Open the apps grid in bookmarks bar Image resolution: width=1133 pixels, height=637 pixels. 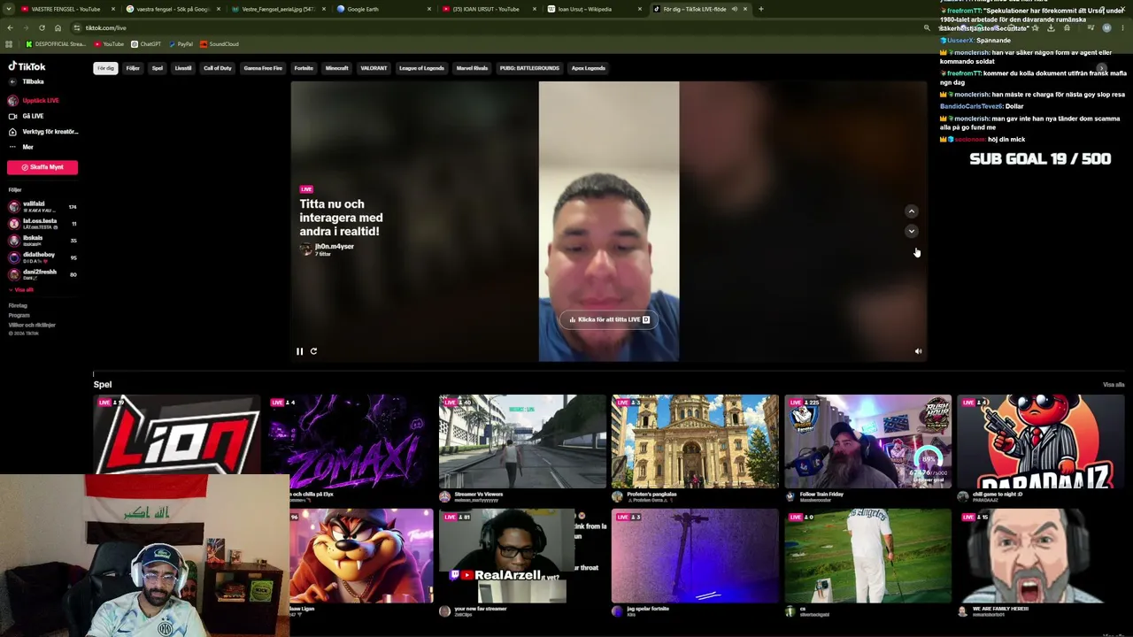pyautogui.click(x=9, y=44)
